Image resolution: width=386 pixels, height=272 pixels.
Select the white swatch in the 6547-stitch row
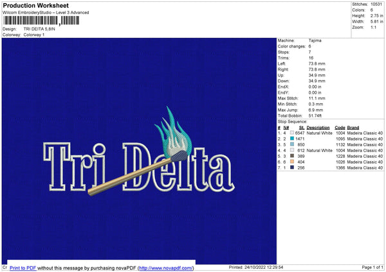[x=292, y=133]
